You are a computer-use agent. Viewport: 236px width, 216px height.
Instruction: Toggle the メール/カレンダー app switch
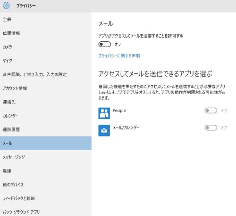point(211,128)
